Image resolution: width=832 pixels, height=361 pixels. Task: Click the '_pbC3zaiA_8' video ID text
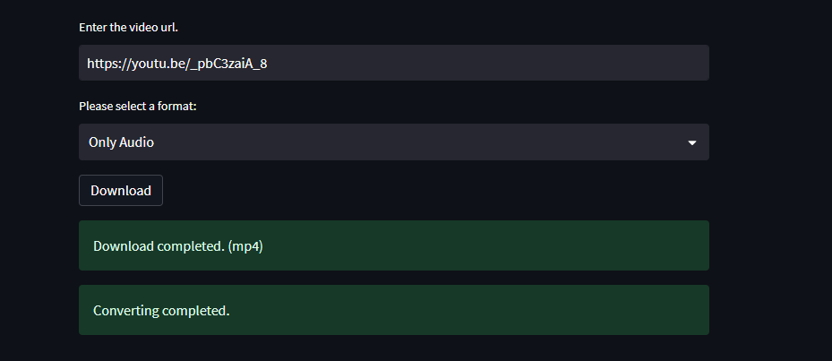[227, 64]
